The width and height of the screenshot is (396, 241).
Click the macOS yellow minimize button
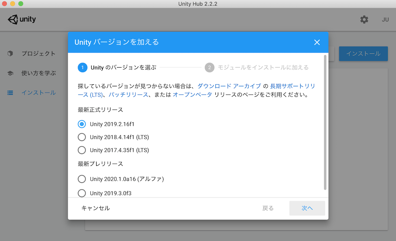tap(13, 4)
